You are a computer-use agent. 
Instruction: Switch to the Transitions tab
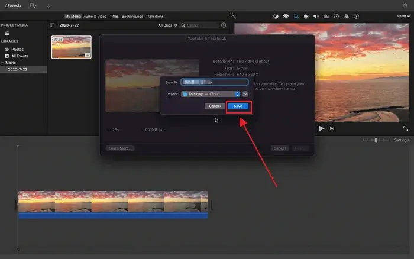tap(154, 17)
